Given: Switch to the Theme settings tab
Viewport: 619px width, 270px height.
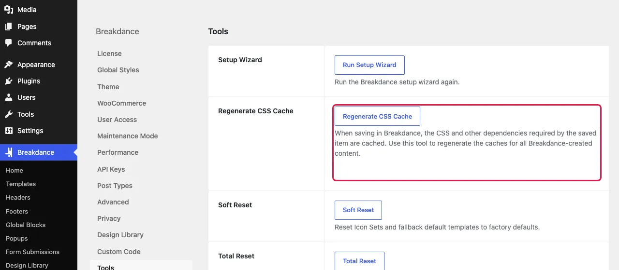Looking at the screenshot, I should (108, 87).
